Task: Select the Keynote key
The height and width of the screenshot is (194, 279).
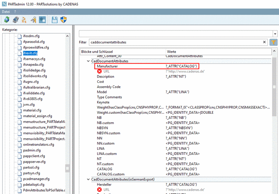Action: click(103, 102)
